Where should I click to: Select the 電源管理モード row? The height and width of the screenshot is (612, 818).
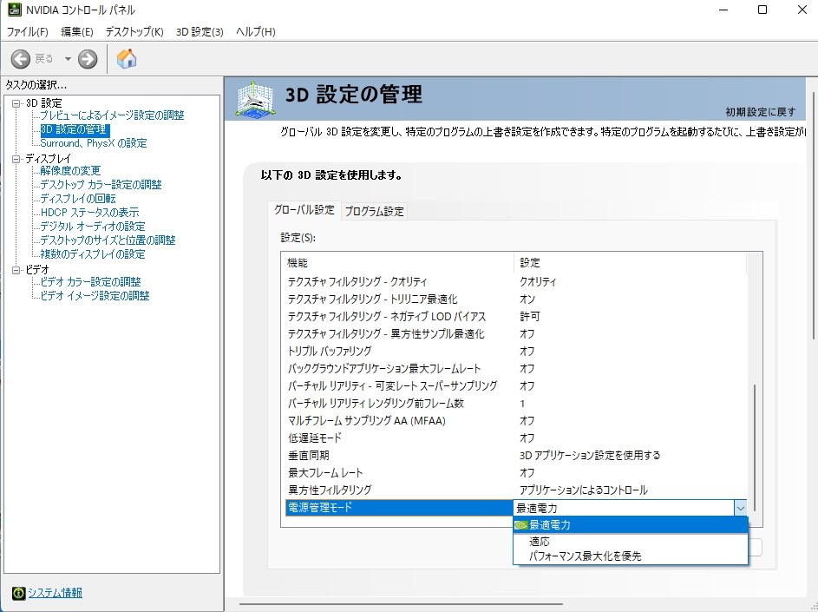pyautogui.click(x=399, y=508)
